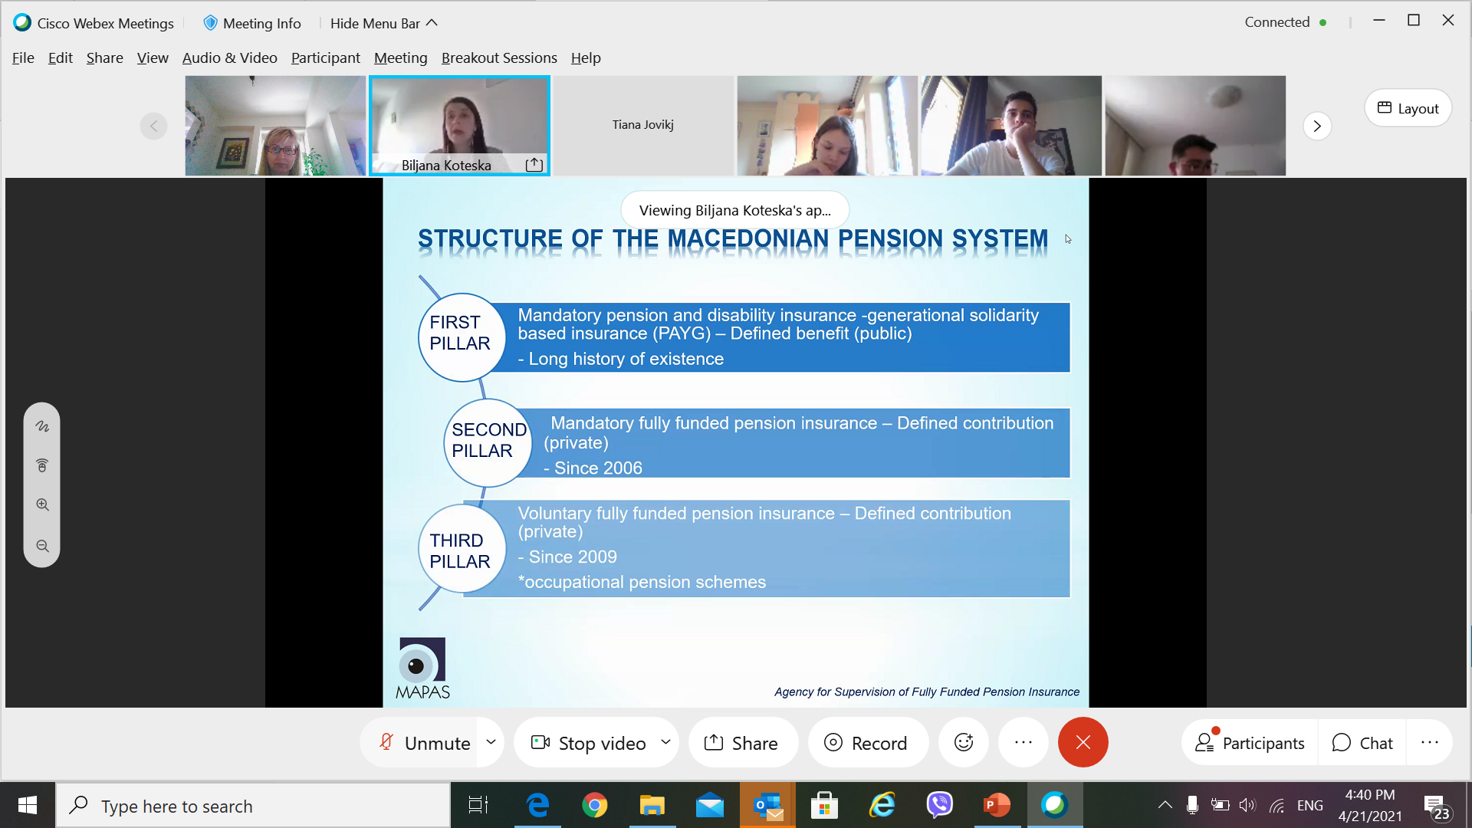
Task: Zoom in on the shared content
Action: 42,505
